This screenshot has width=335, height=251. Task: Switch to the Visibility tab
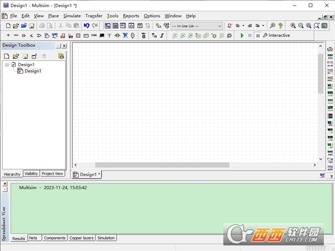31,173
